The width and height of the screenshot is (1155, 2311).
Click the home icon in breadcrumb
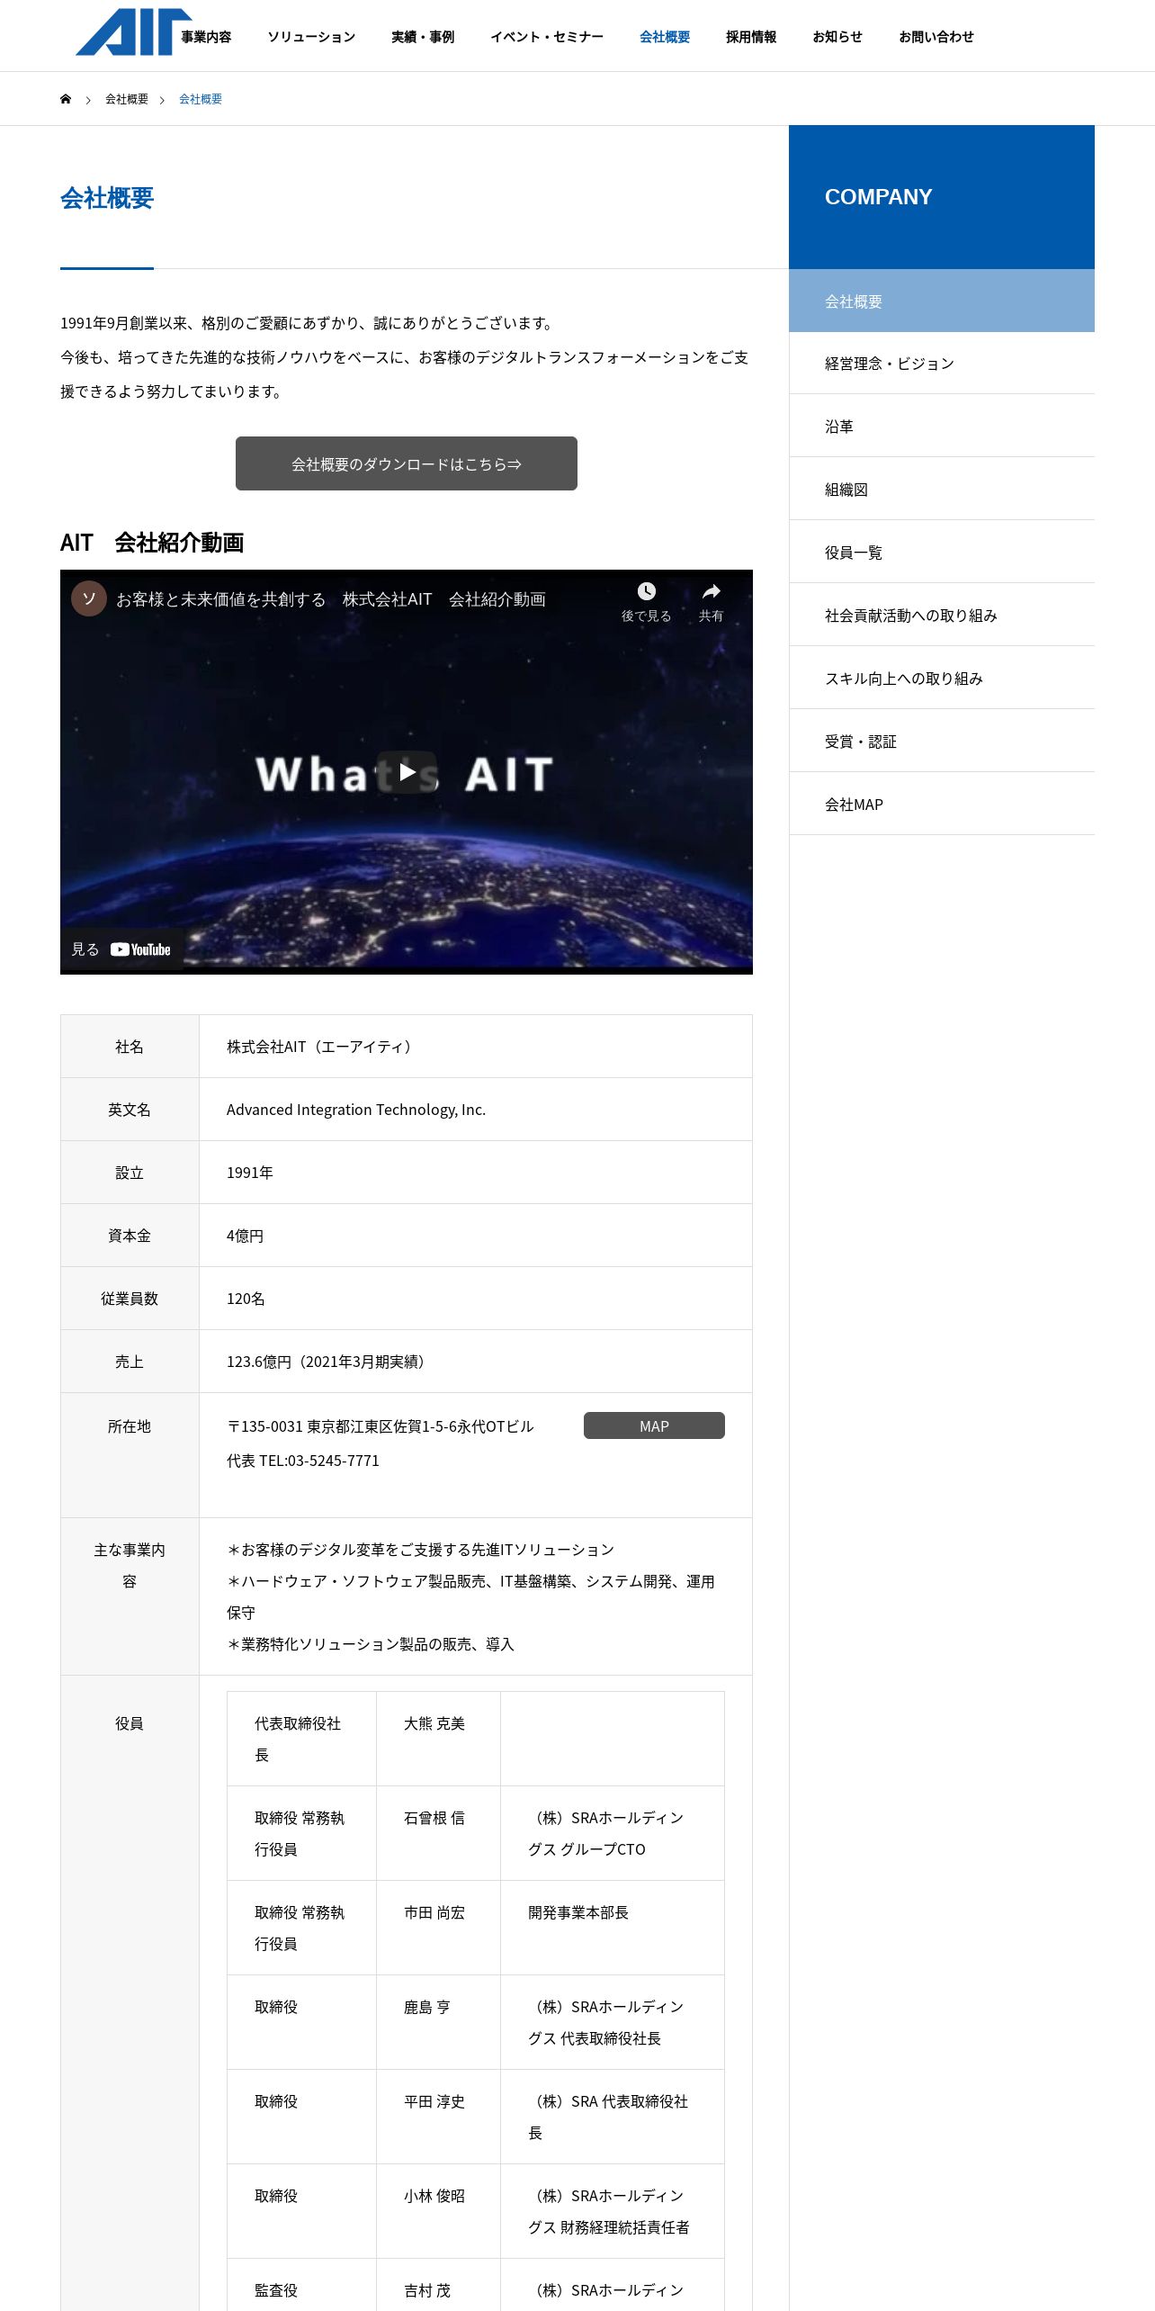(x=66, y=99)
